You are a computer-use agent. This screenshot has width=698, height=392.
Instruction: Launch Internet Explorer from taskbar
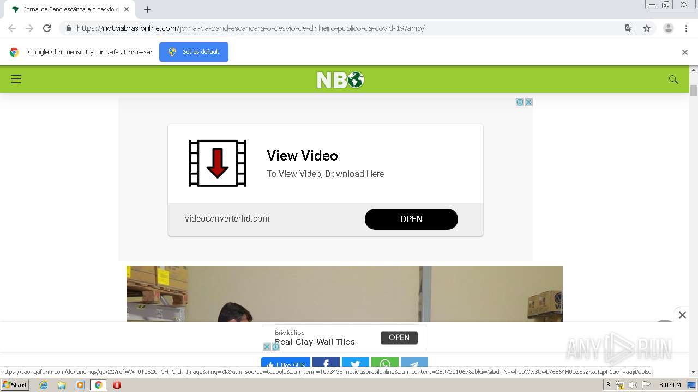44,385
